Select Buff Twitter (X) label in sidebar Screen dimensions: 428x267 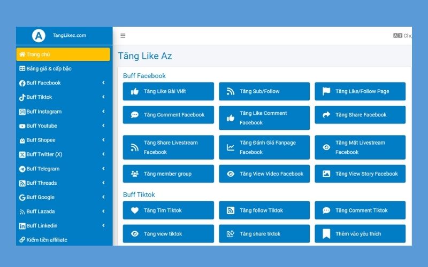44,154
